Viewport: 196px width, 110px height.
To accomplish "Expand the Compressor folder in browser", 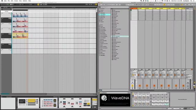I will click(x=111, y=20).
